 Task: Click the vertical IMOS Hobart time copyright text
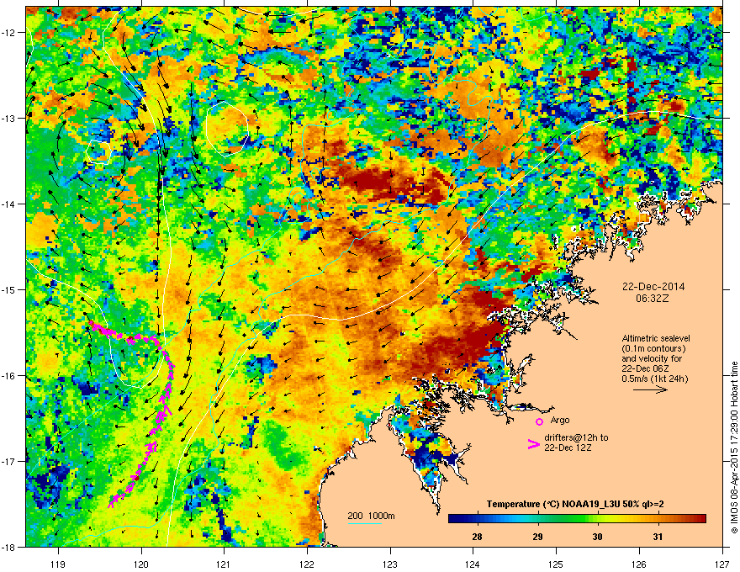click(734, 447)
